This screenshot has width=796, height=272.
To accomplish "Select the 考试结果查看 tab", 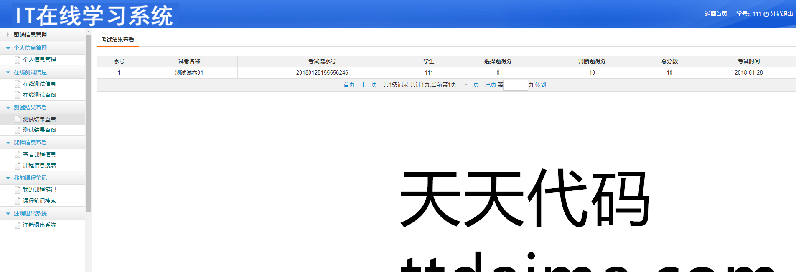I will pos(117,40).
